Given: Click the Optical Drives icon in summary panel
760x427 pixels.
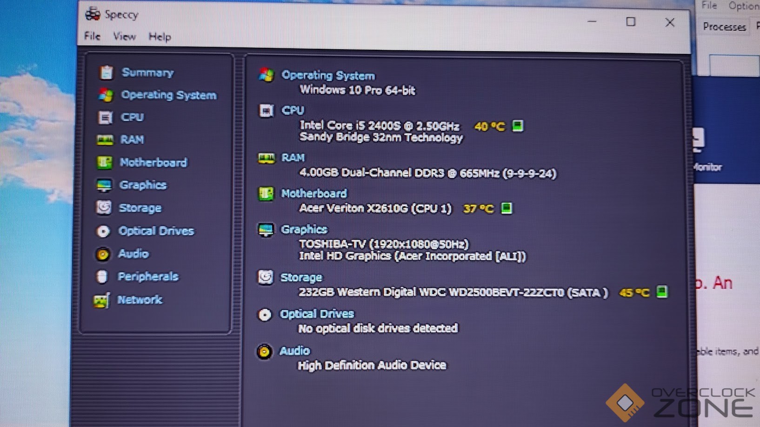Looking at the screenshot, I should [265, 315].
